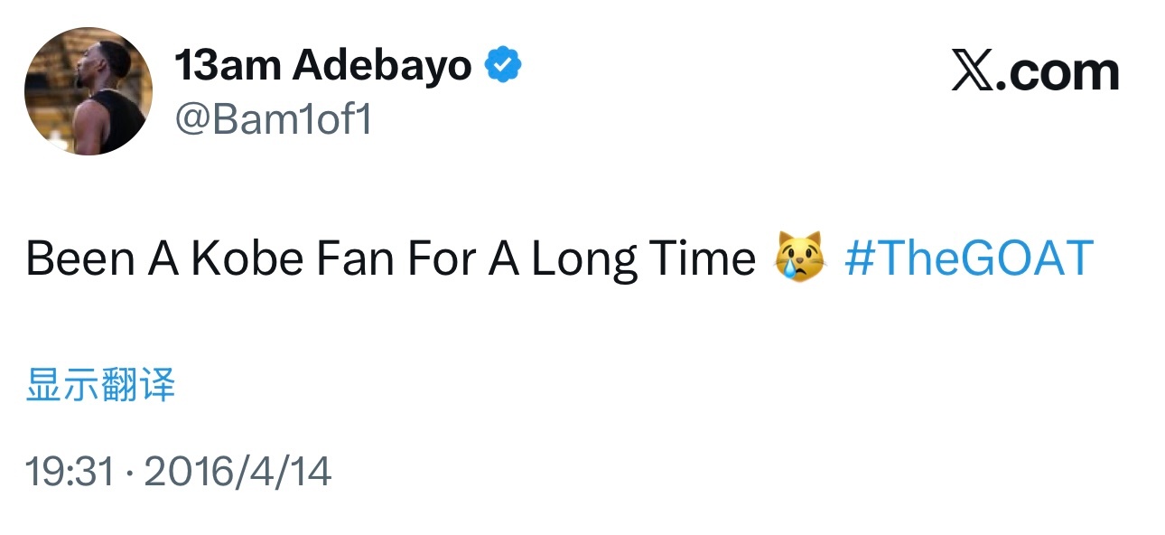
Task: Click the word "Been" starting the tweet
Action: tap(79, 259)
